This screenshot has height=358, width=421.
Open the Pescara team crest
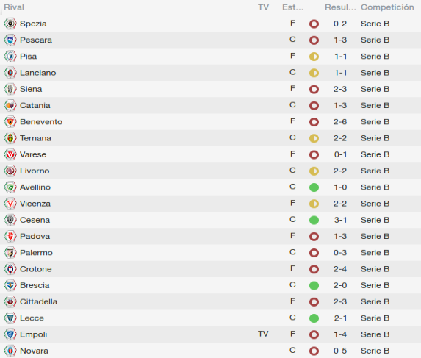click(x=10, y=40)
